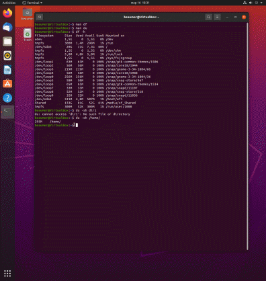The width and height of the screenshot is (266, 281).
Task: Click the '/dev/sda1' row
Action: 79,99
